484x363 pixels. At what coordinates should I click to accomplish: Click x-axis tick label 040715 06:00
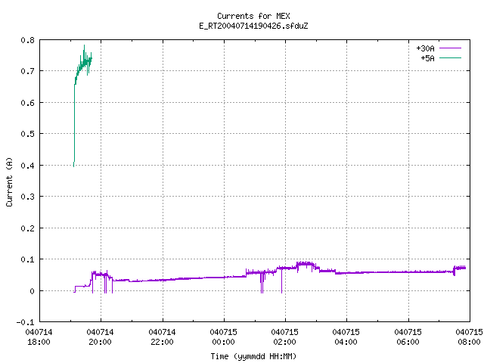[408, 337]
